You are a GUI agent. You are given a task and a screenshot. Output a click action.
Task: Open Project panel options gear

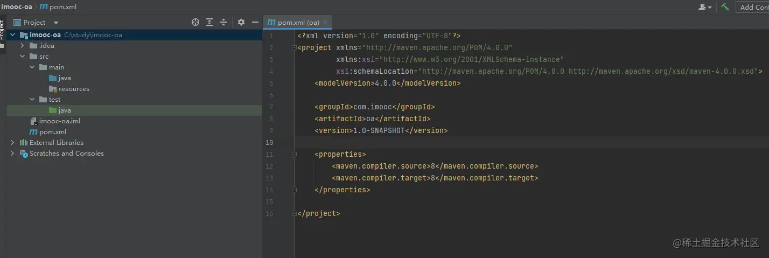point(241,22)
